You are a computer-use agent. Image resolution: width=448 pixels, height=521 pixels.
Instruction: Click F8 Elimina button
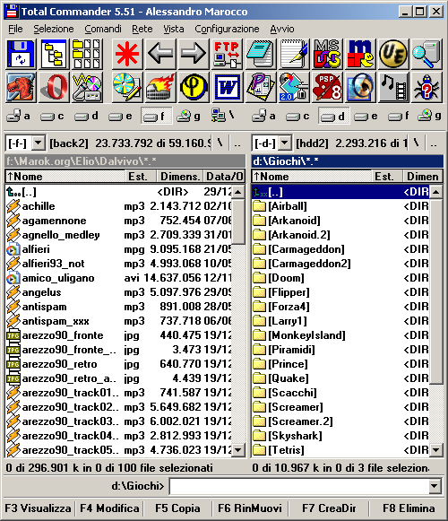[409, 508]
